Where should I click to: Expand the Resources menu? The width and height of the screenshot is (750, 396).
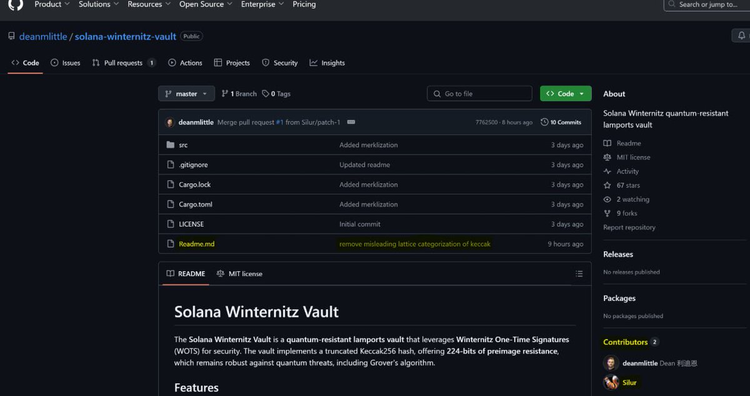point(149,4)
